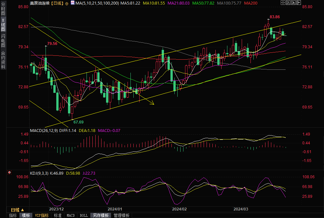Open 闪电图 from the left sidebar

[3, 40]
